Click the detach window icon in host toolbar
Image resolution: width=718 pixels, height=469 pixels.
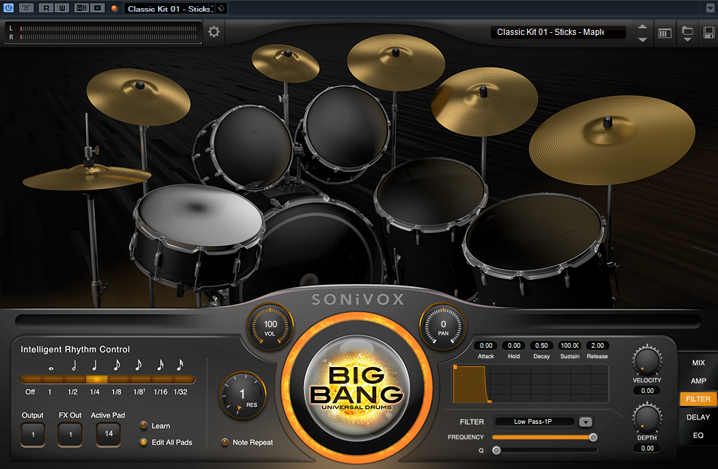click(x=26, y=8)
